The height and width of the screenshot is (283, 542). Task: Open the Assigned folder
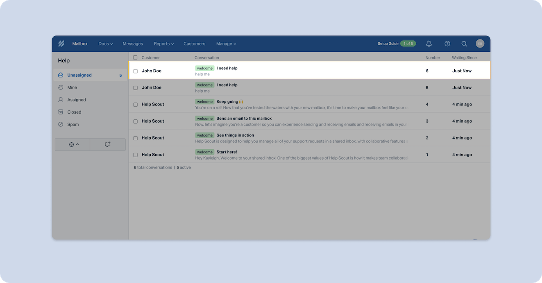[x=91, y=100]
